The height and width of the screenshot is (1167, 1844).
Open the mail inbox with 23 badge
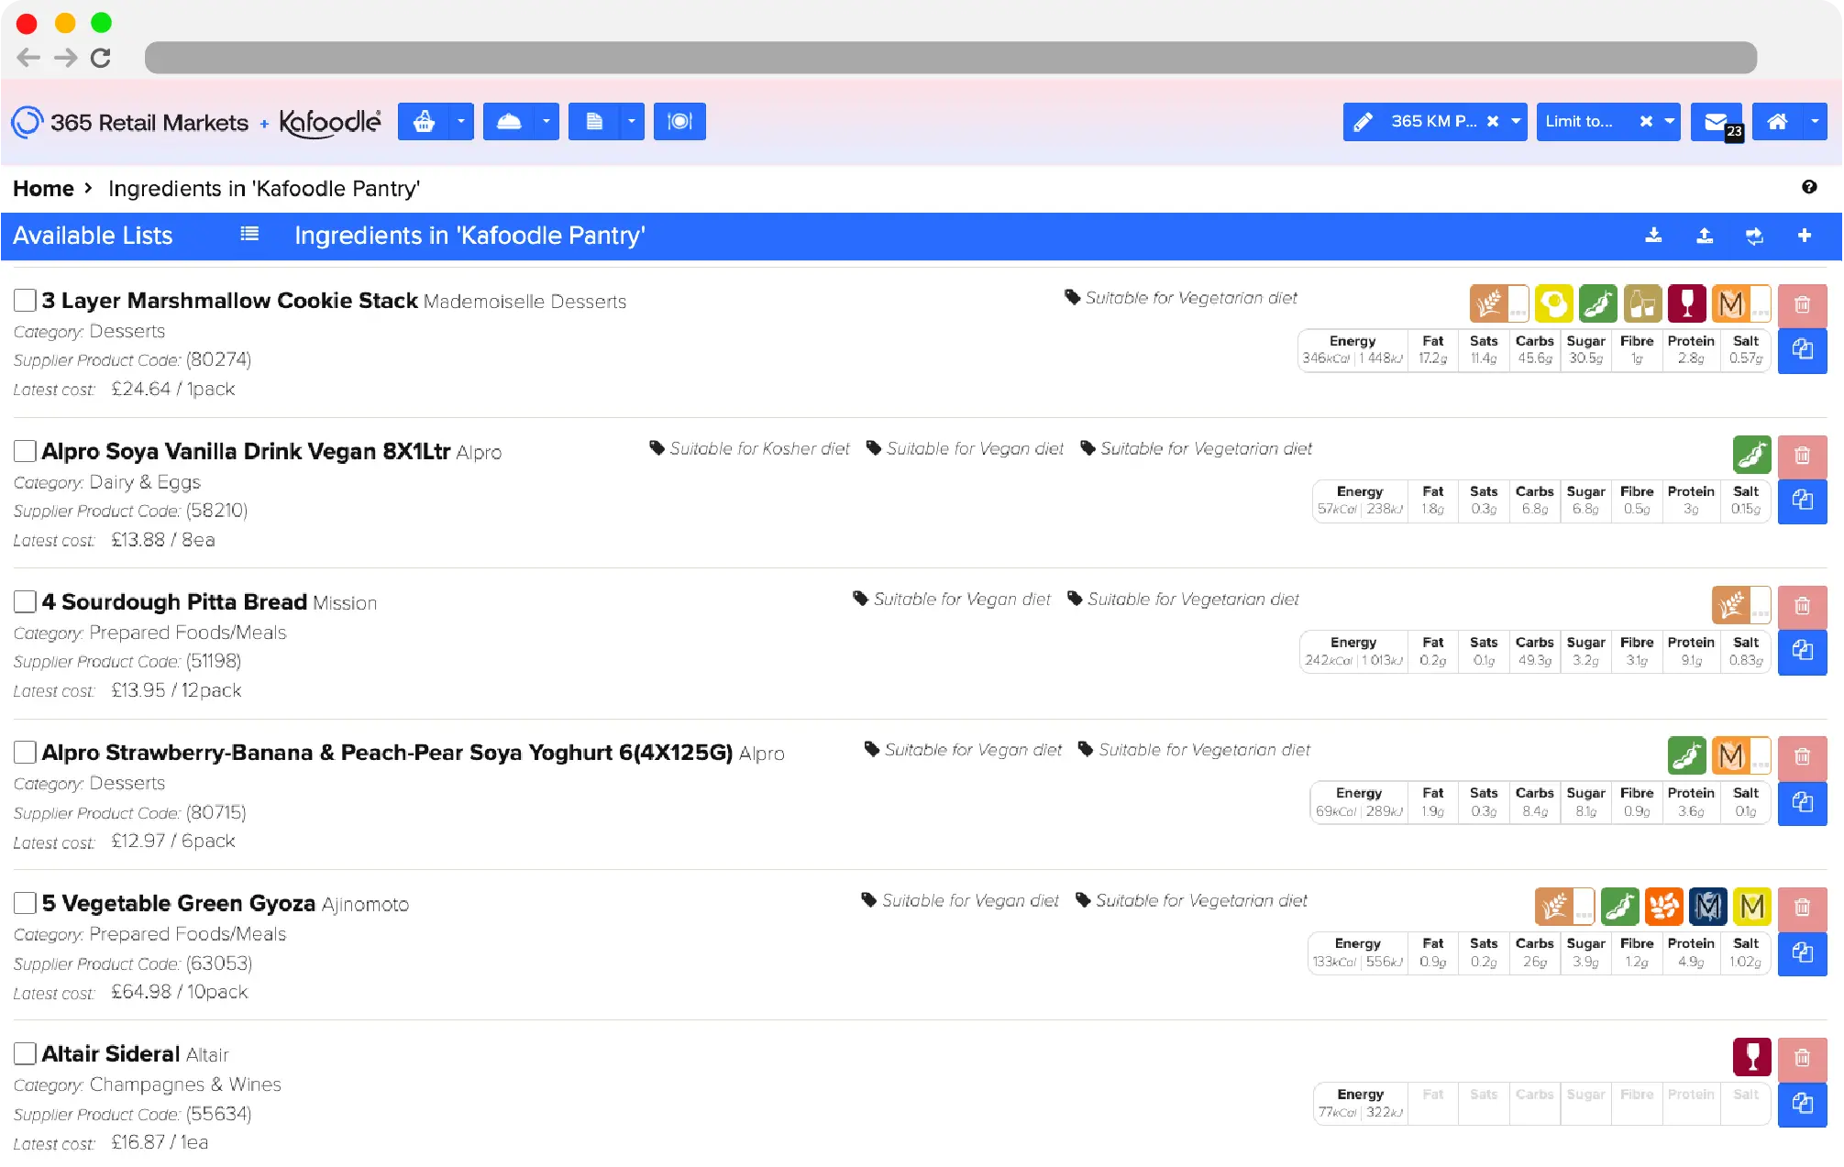[1717, 121]
